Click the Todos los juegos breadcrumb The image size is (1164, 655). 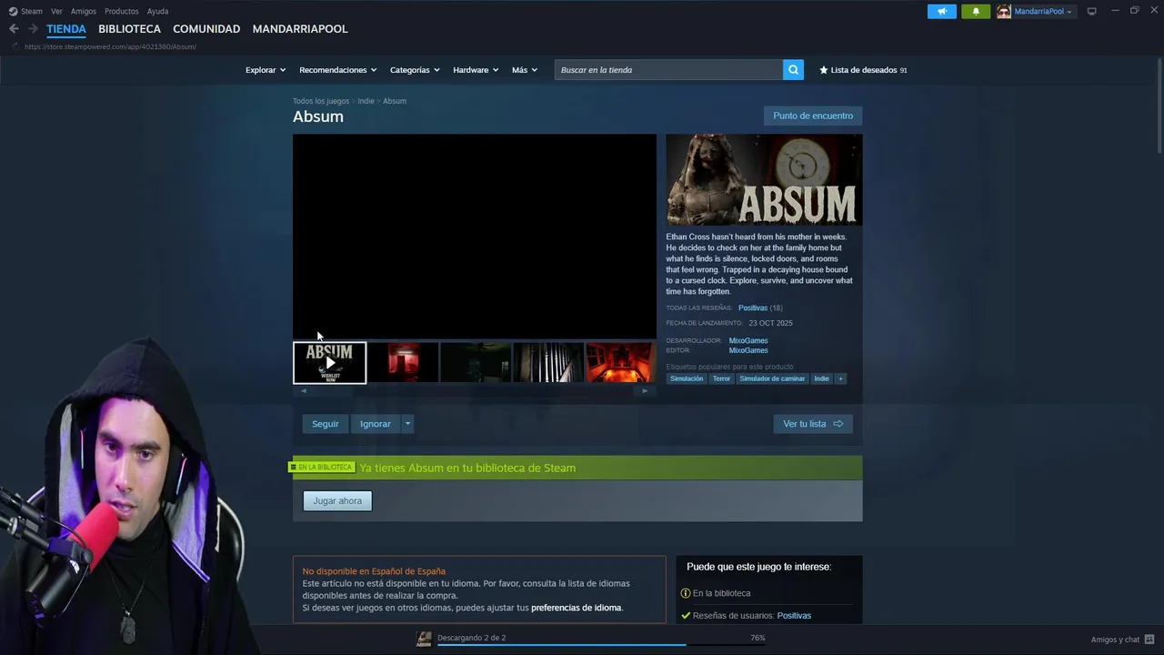(321, 101)
